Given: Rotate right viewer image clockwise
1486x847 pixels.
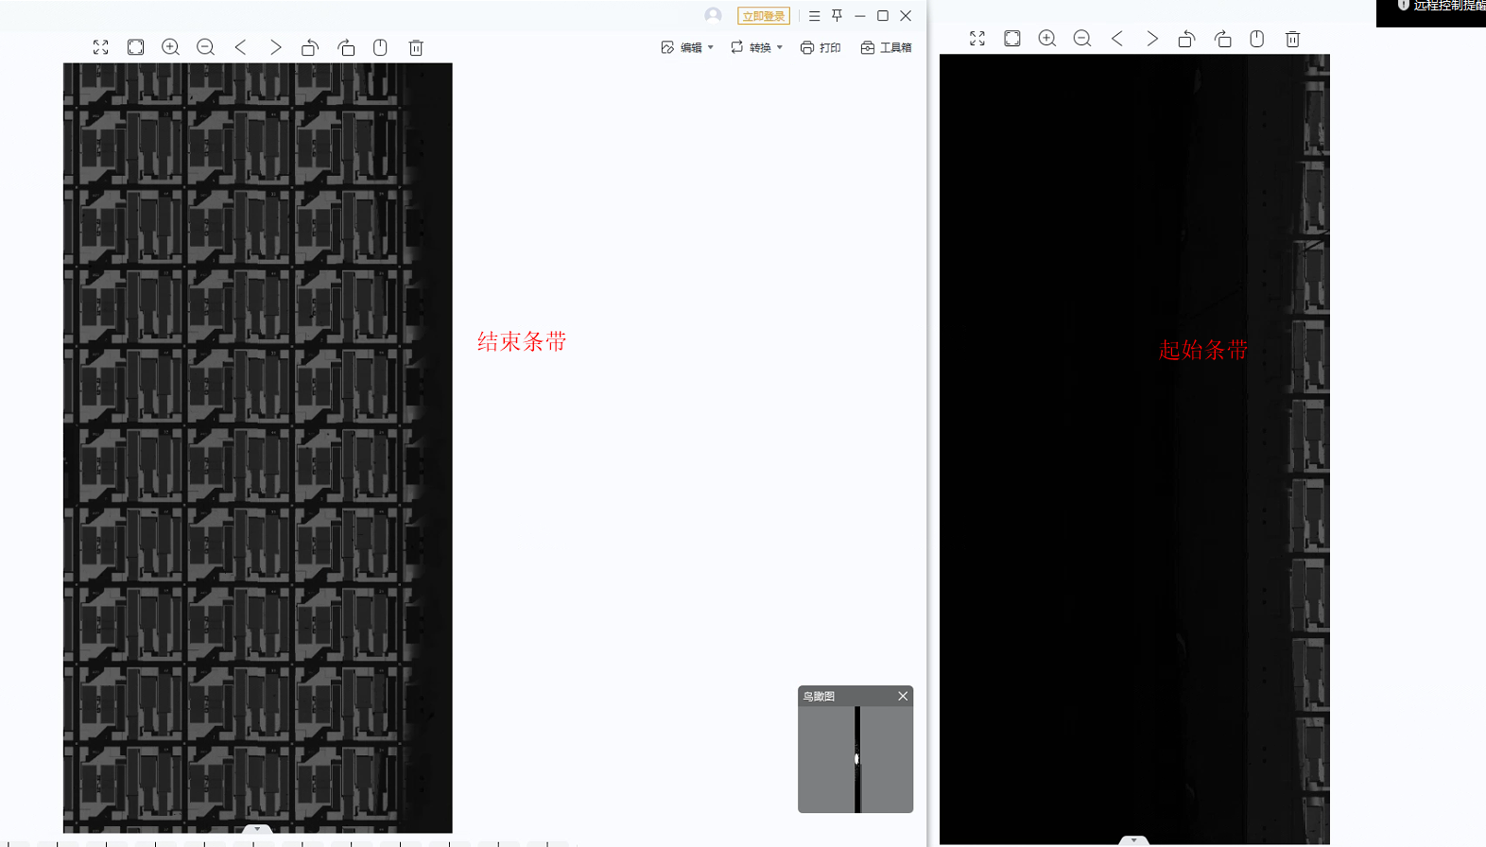Looking at the screenshot, I should coord(1222,39).
